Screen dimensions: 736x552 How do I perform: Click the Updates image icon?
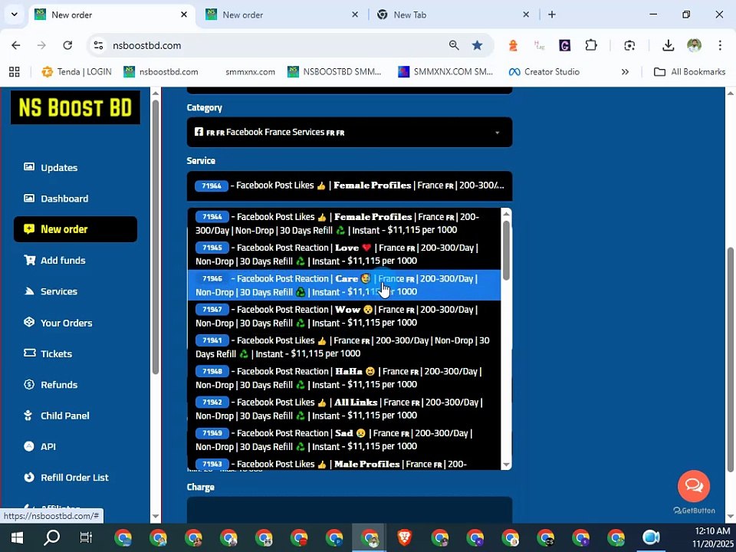pyautogui.click(x=29, y=167)
